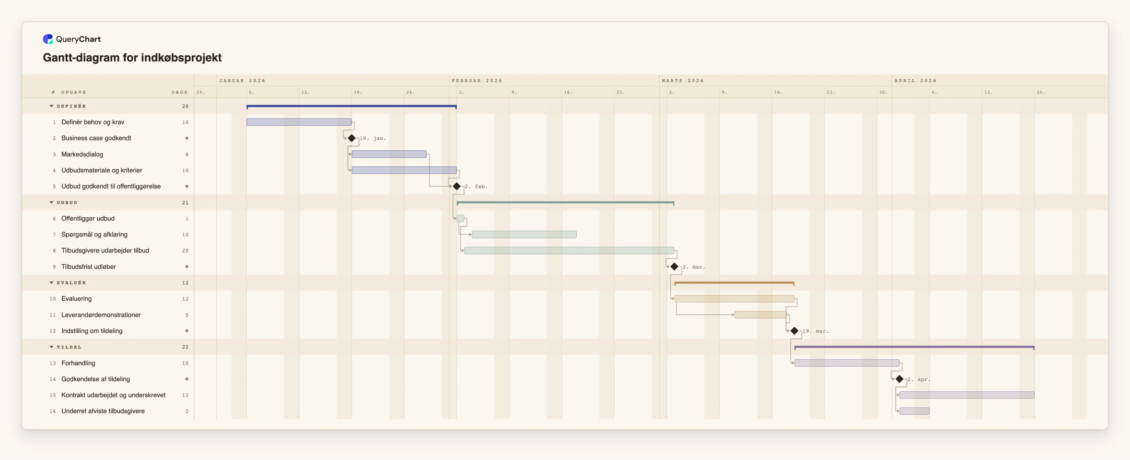The width and height of the screenshot is (1130, 460).
Task: Click the QueryChart logo icon
Action: point(47,39)
